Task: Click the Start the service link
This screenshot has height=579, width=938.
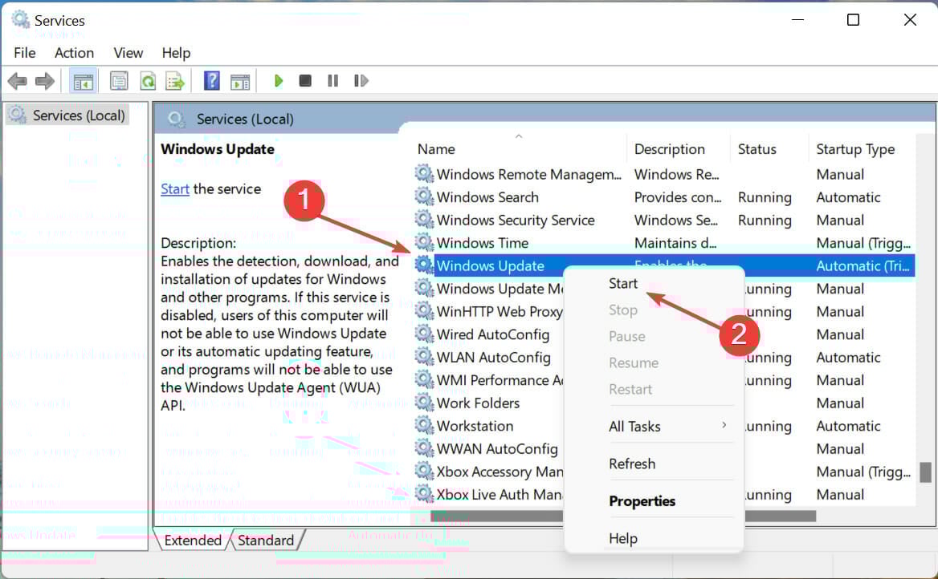Action: click(x=175, y=188)
